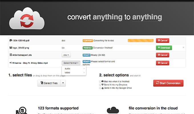
Task: Click the dark cloud icon beside file conversion
Action: tap(113, 110)
